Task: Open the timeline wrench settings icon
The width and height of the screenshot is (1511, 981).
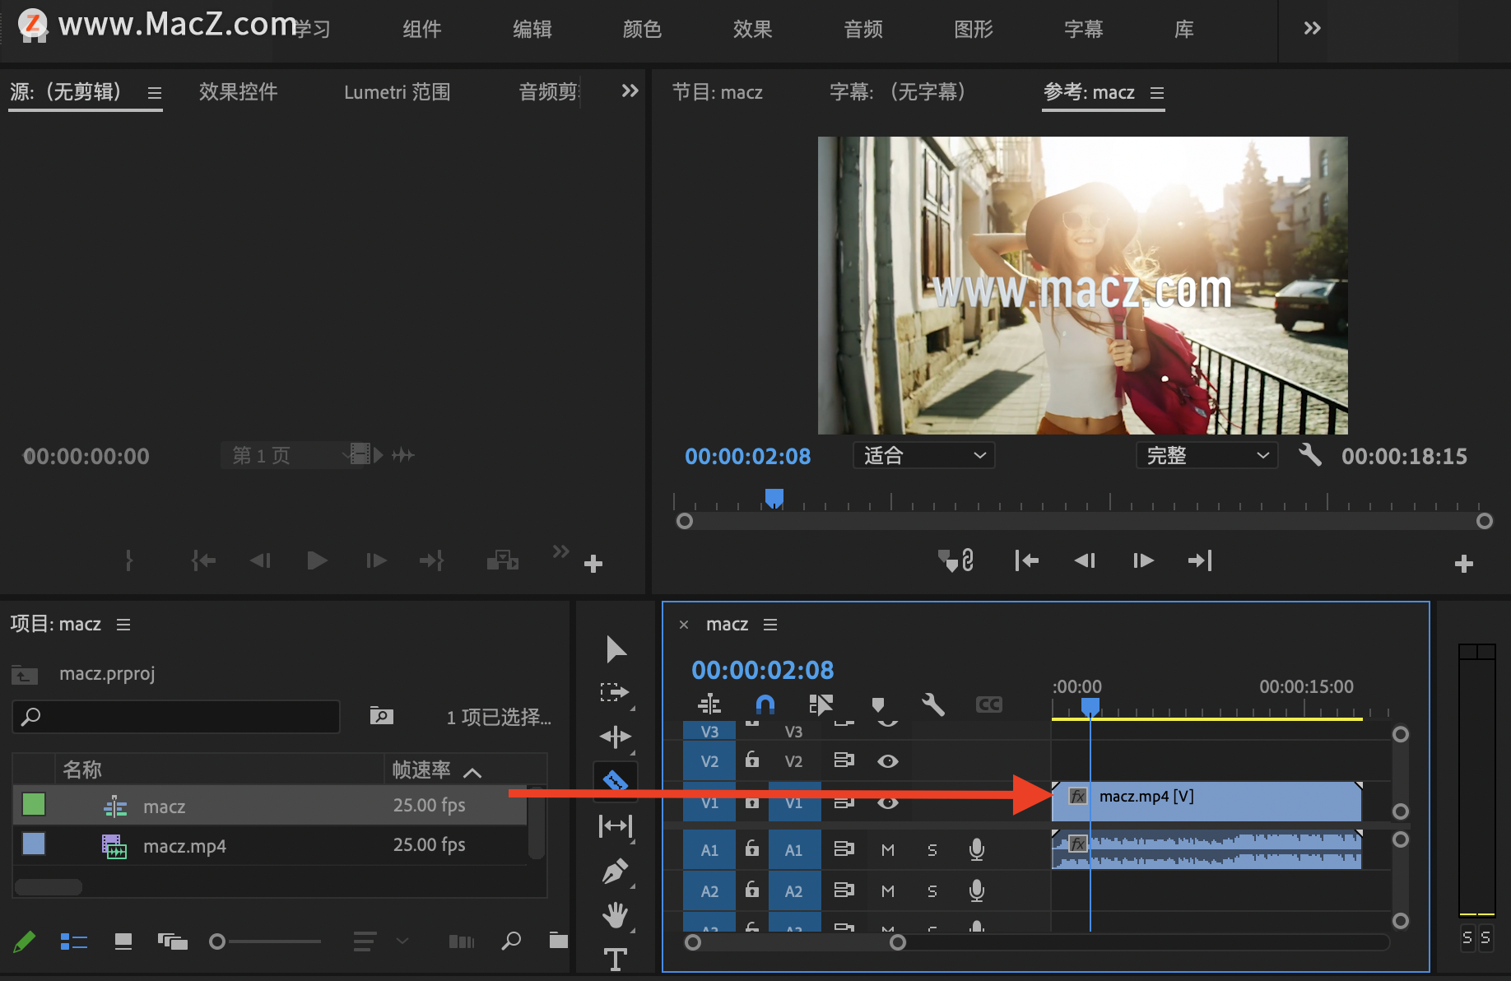Action: point(932,704)
